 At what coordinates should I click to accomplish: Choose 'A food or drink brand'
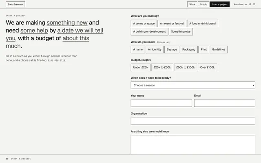point(202,24)
